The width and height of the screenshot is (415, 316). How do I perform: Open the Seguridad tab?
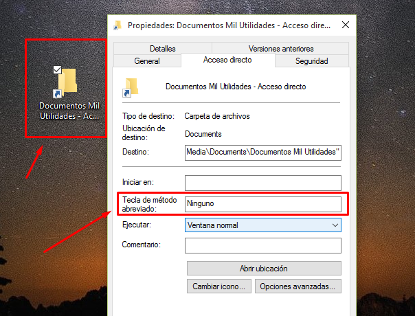(x=312, y=61)
